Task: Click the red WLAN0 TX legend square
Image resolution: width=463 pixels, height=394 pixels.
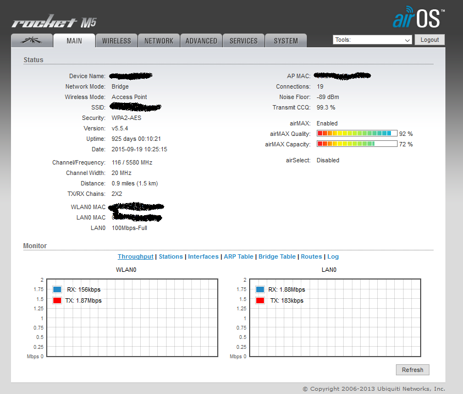Action: [57, 300]
